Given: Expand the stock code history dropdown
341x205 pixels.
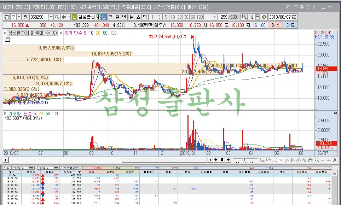Looking at the screenshot, I should (51, 17).
